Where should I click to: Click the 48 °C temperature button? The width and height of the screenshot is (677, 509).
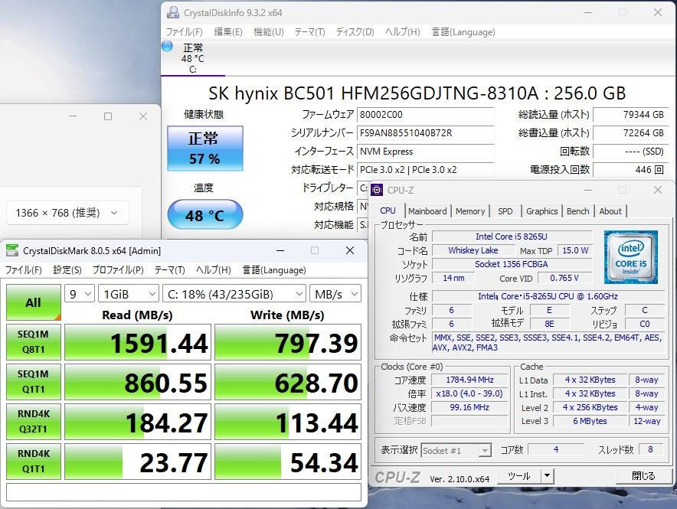click(x=205, y=215)
